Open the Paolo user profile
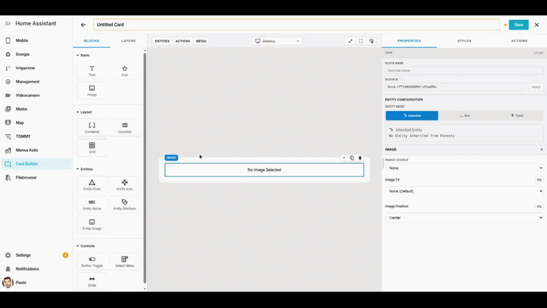Screen dimensions: 547x308 [36, 283]
